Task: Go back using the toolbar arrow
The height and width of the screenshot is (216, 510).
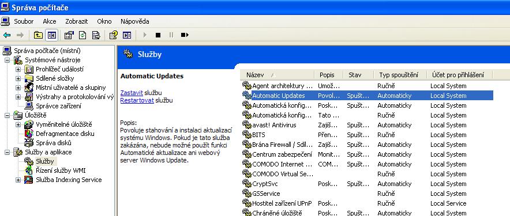Action: [7, 35]
